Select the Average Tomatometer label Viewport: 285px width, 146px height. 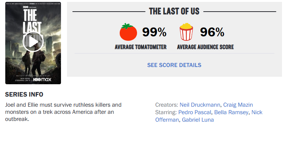click(140, 47)
